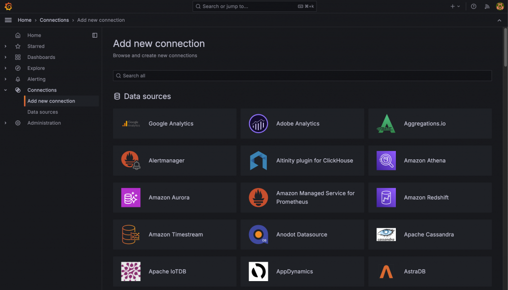
Task: Expand the Explore section chevron
Action: coord(5,68)
